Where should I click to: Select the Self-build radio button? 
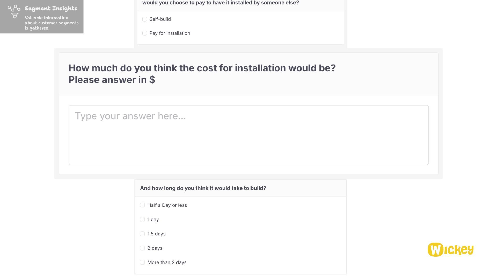point(145,19)
